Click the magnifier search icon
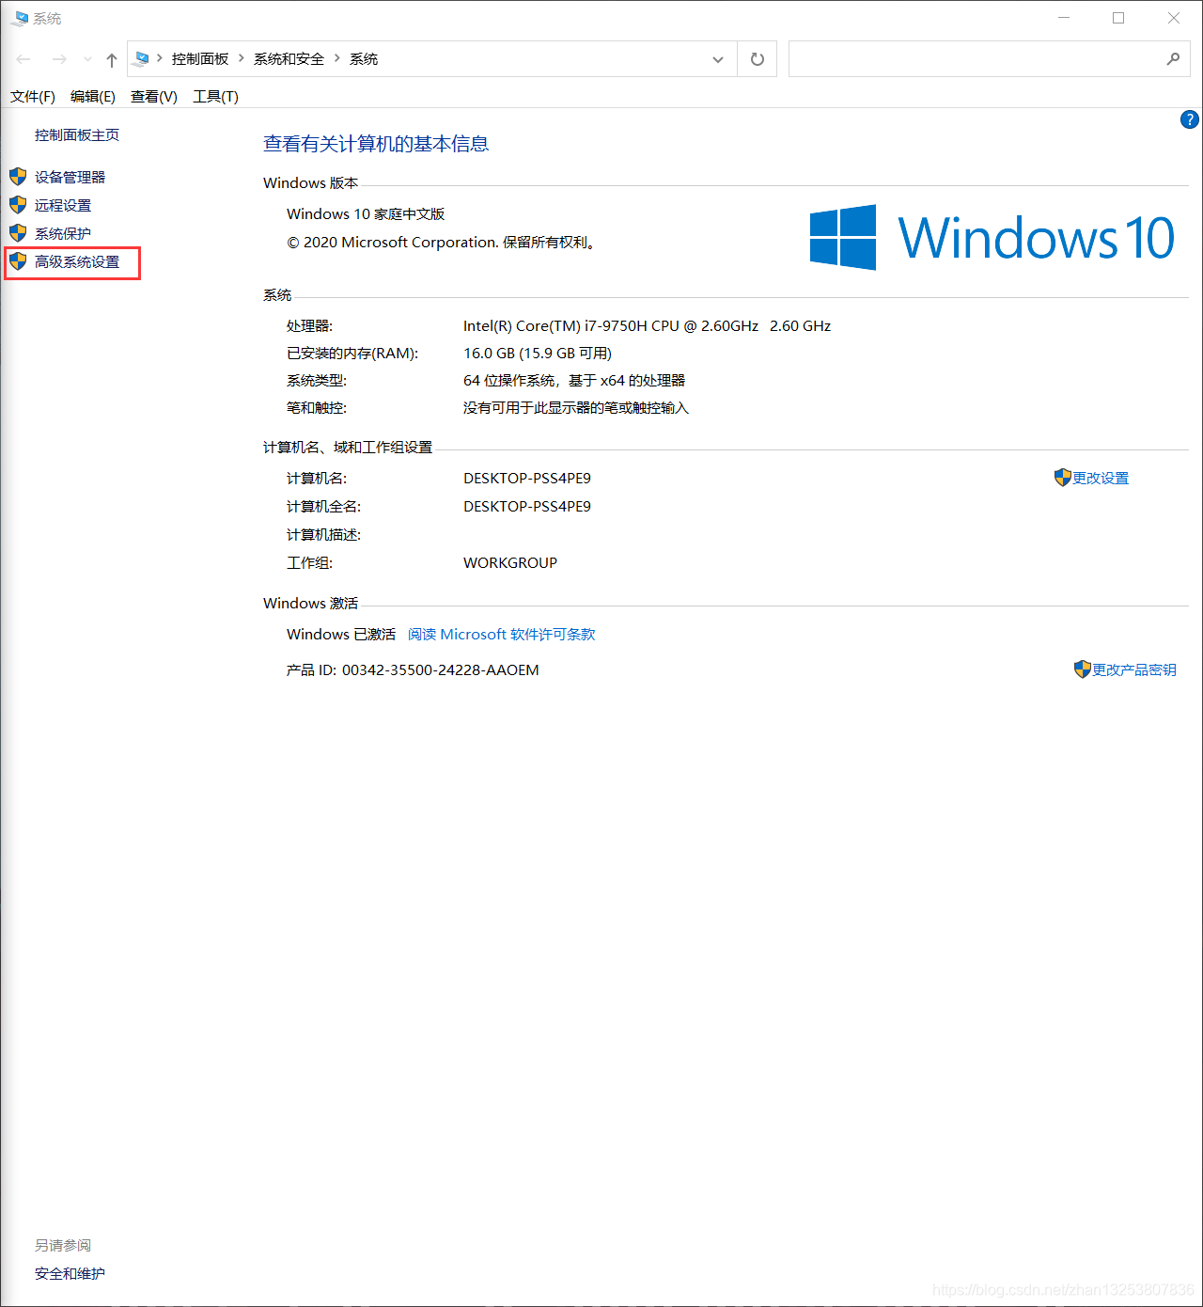This screenshot has height=1307, width=1203. click(x=1173, y=59)
